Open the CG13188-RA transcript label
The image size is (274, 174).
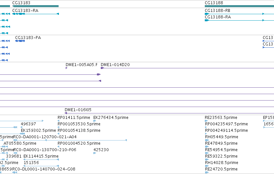click(x=218, y=17)
